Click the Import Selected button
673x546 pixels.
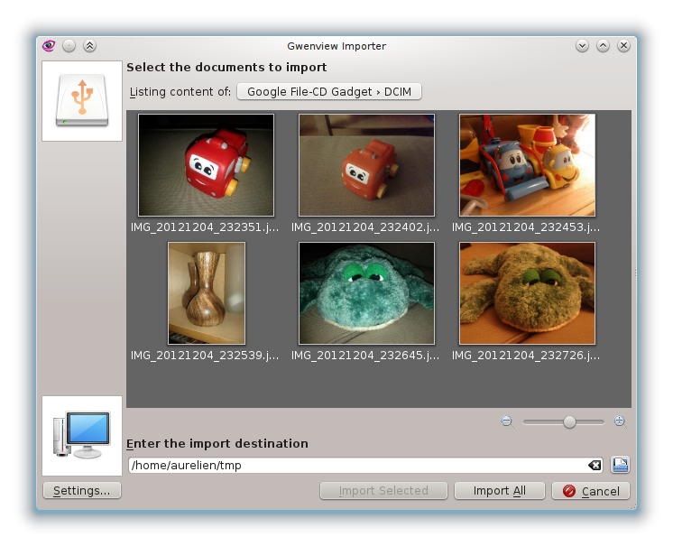click(x=383, y=491)
